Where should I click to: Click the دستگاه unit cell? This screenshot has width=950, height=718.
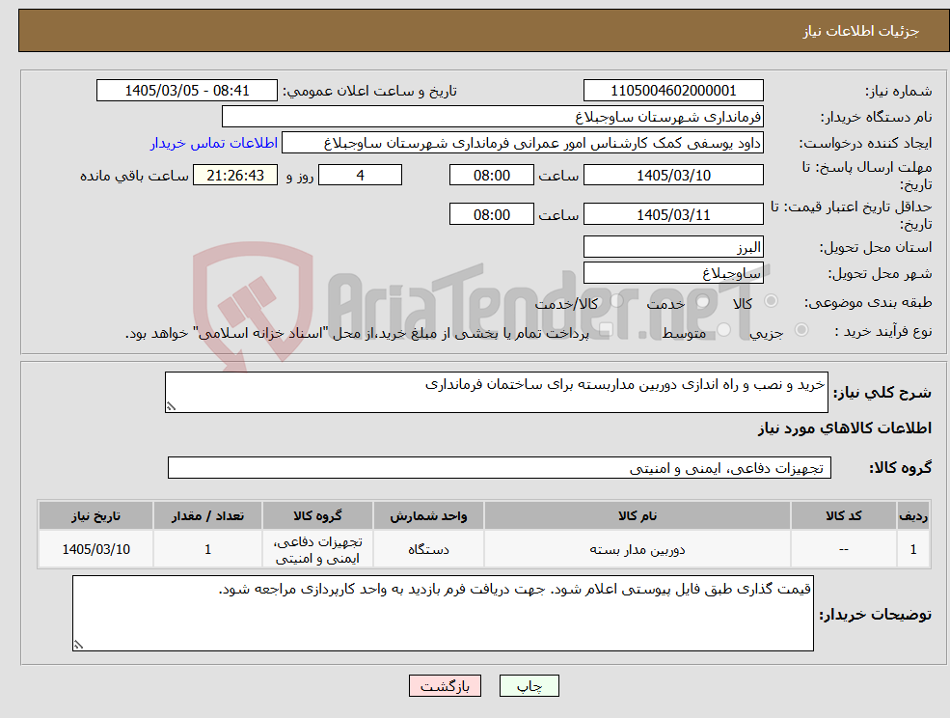428,549
